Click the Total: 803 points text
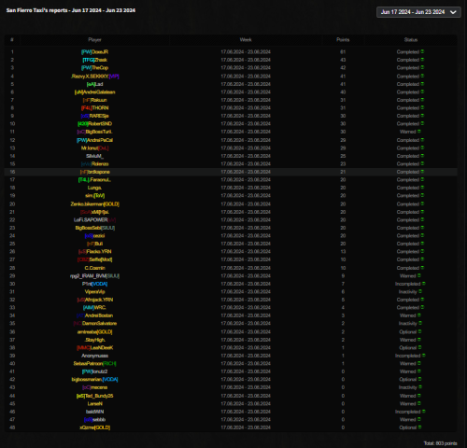This screenshot has height=448, width=467. click(x=440, y=443)
